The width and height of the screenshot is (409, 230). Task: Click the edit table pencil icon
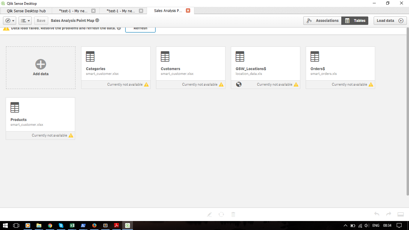coord(209,214)
